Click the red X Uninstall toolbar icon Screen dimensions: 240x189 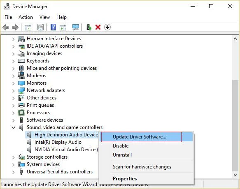98,28
